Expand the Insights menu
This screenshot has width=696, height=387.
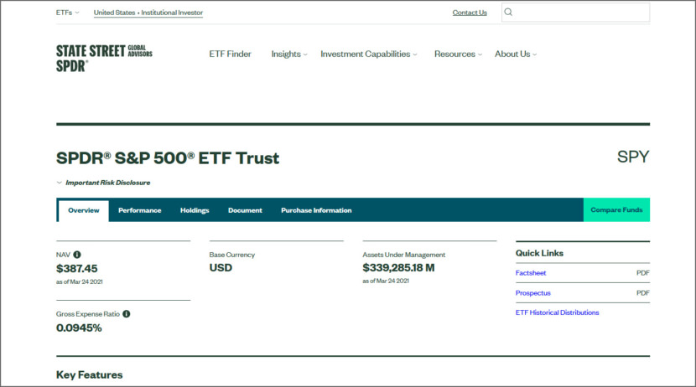[288, 54]
